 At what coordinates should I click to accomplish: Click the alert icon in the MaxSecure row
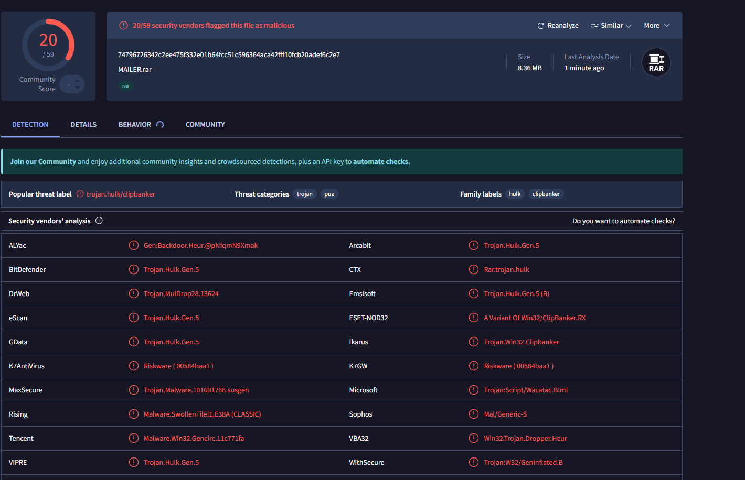134,390
